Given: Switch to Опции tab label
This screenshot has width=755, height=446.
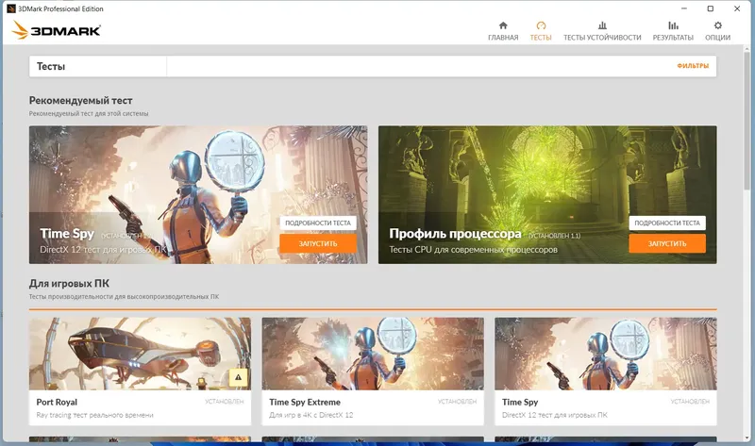Looking at the screenshot, I should (x=718, y=38).
